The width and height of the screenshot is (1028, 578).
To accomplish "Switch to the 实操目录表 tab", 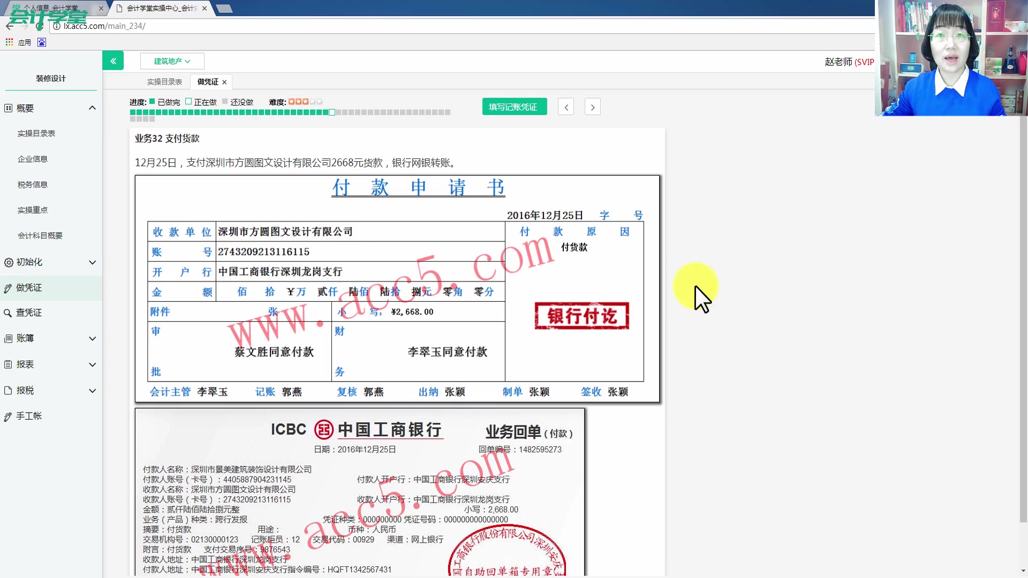I will (x=164, y=82).
